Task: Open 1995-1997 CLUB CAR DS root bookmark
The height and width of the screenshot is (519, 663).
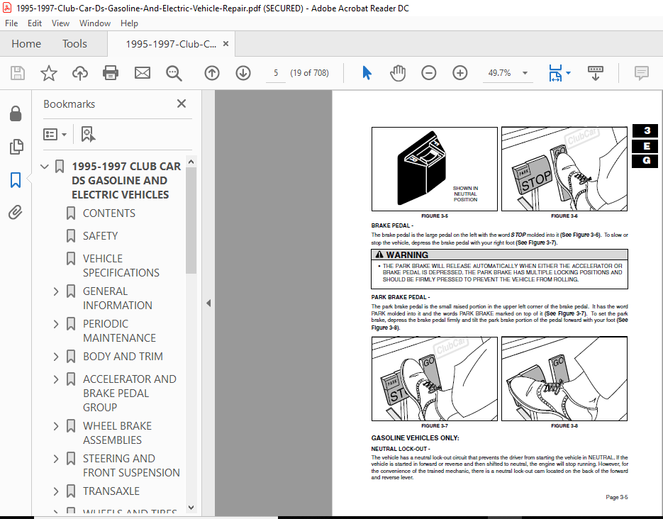Action: (126, 181)
